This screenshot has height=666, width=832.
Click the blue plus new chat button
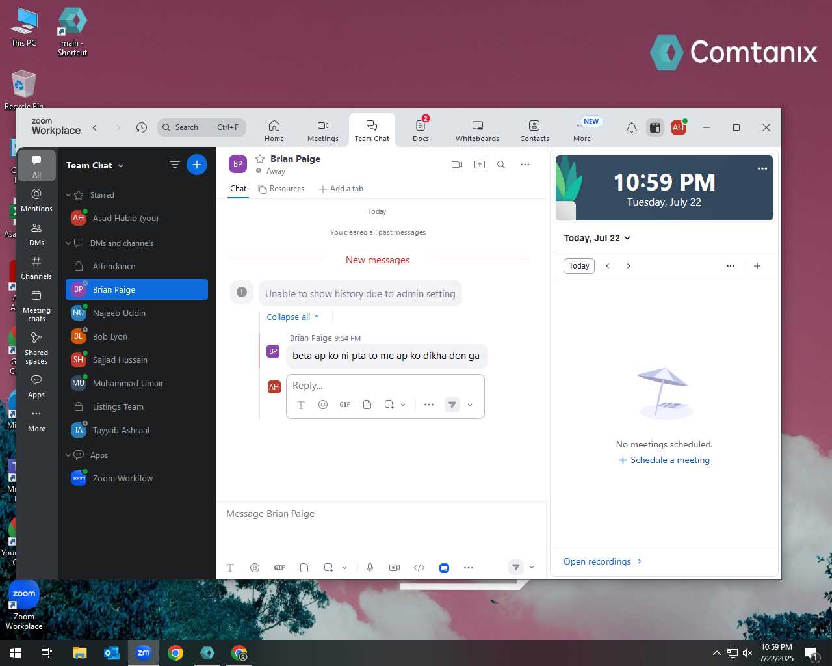click(197, 165)
